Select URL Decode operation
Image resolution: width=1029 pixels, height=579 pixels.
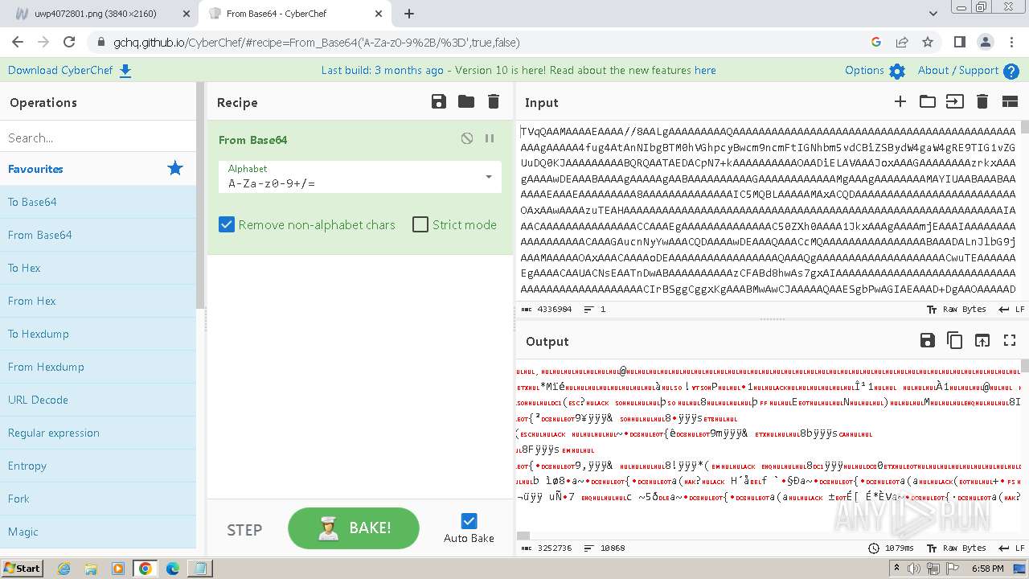(98, 400)
